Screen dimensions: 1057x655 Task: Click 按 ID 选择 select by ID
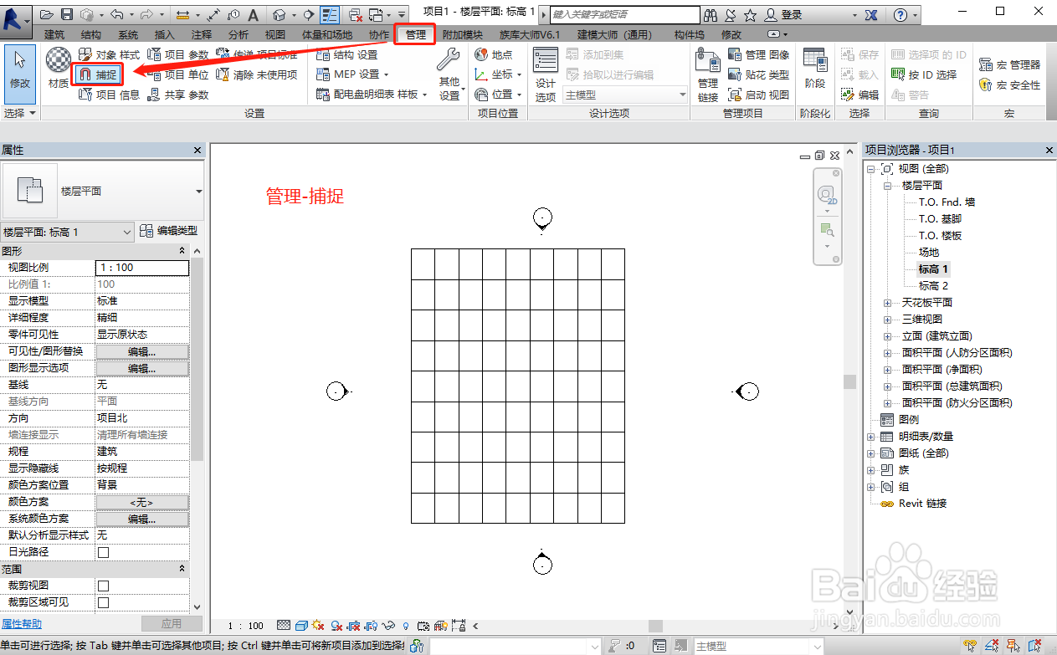(924, 74)
